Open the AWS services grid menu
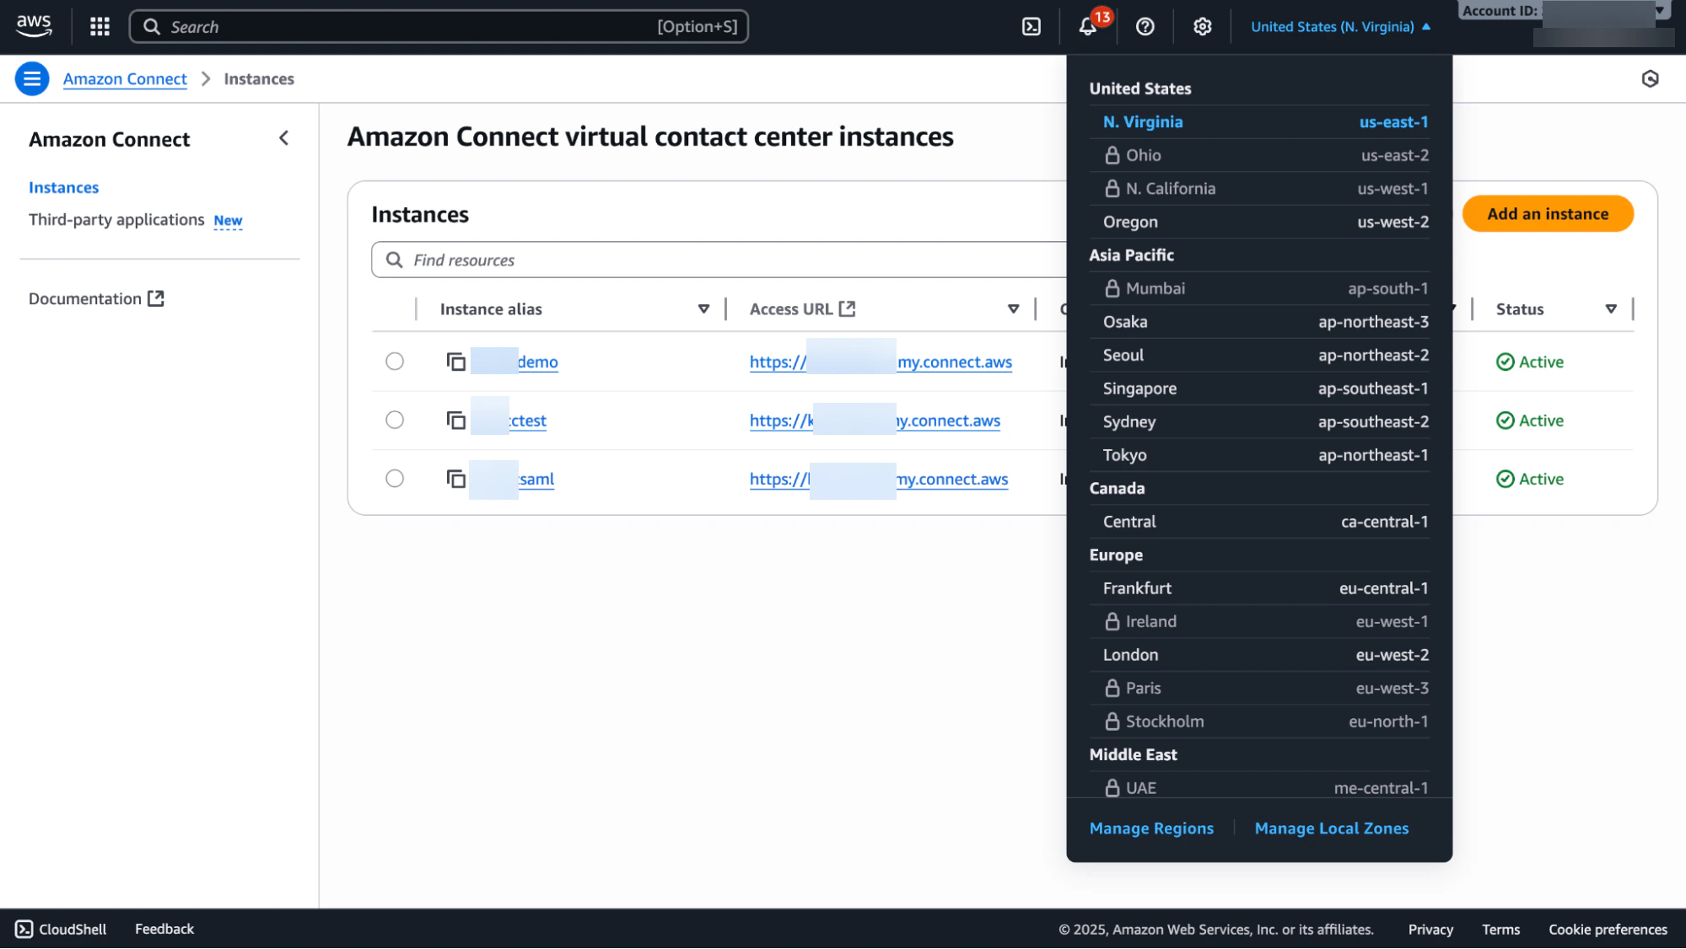Screen dimensions: 1686x949 tap(99, 26)
